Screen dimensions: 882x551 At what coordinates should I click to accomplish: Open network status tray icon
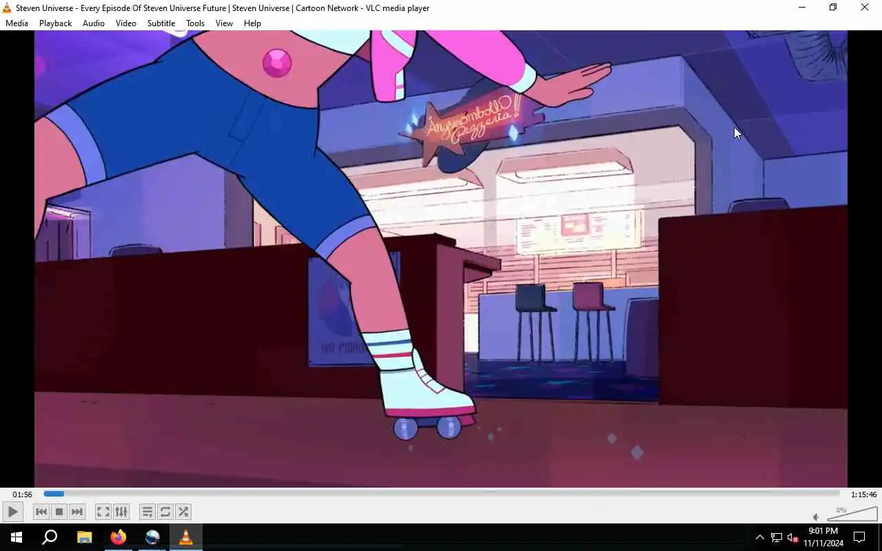pos(777,537)
